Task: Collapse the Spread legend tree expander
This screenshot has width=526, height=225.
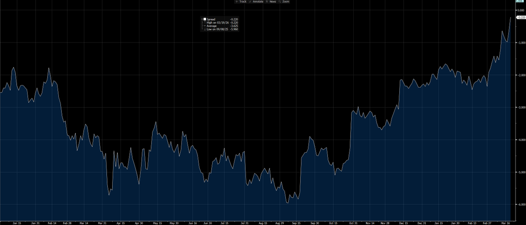Action: (x=202, y=19)
